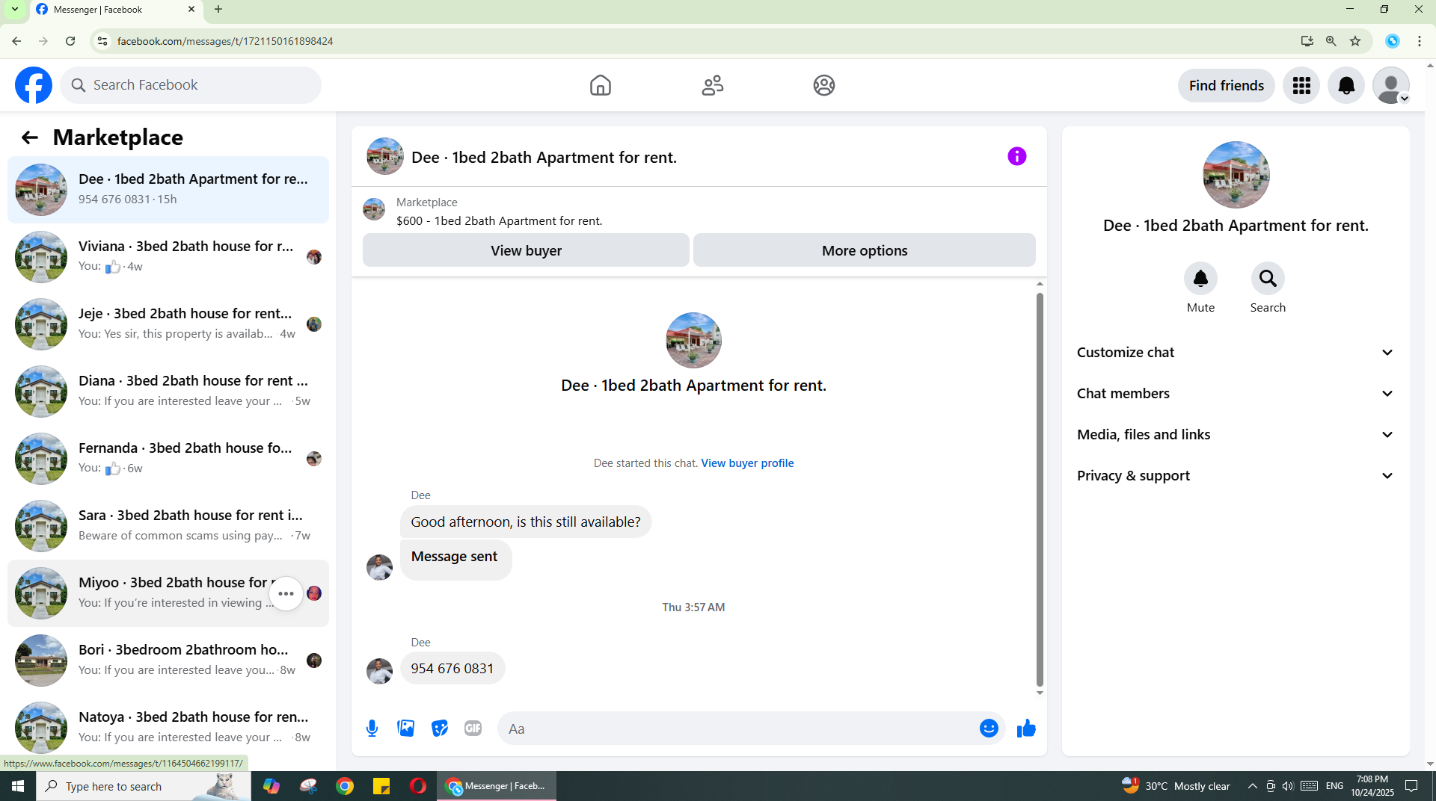Open the Facebook menu grid icon
1436x801 pixels.
point(1301,86)
